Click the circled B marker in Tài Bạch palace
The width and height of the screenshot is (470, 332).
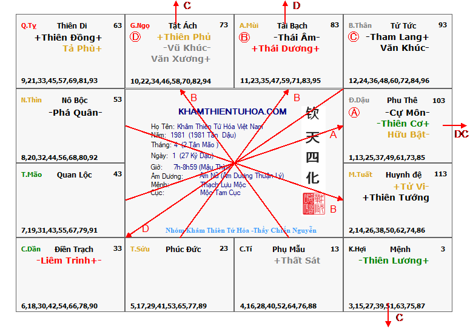(x=244, y=37)
